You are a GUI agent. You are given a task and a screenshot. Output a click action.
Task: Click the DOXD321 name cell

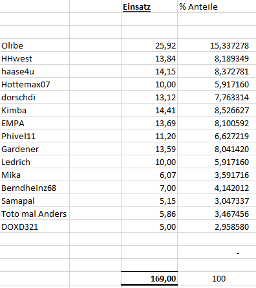point(35,227)
